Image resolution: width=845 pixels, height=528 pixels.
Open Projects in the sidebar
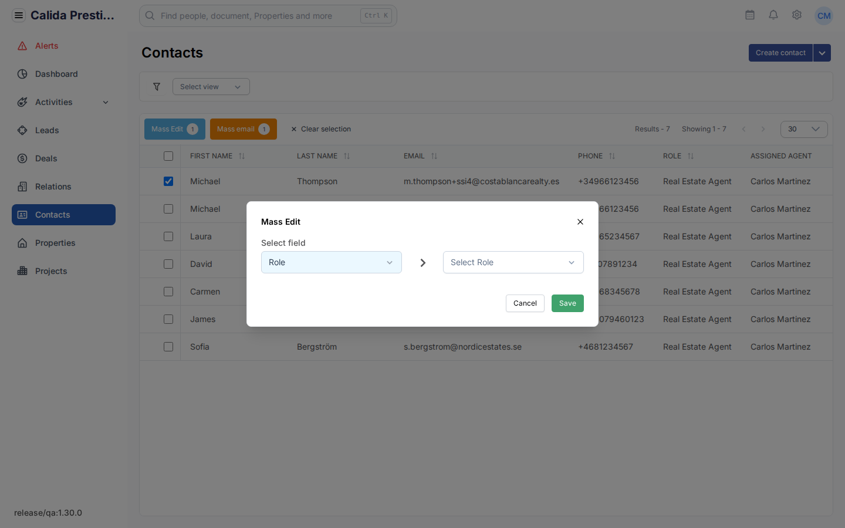pos(63,271)
